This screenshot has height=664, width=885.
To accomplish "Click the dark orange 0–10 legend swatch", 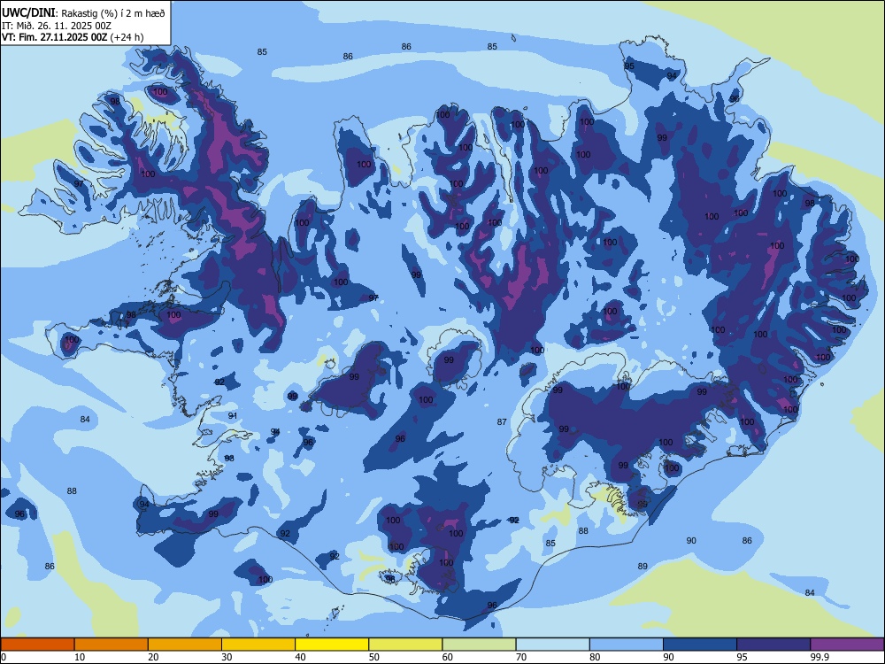I will pyautogui.click(x=37, y=645).
